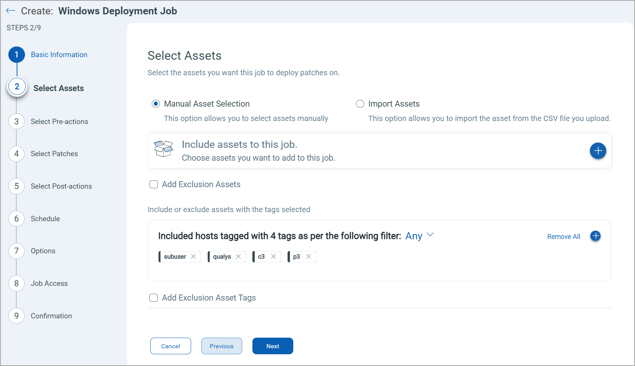635x366 pixels.
Task: Remove the qualys tag via its X icon
Action: click(239, 256)
